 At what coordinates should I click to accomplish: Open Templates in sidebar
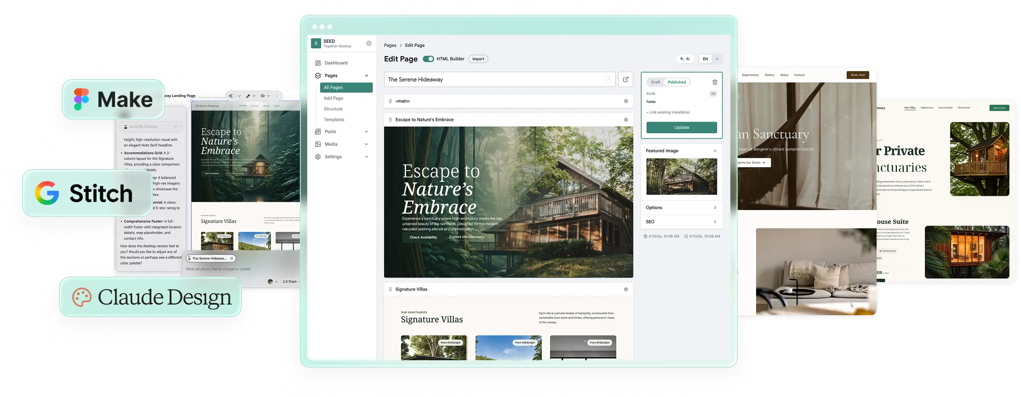[334, 119]
